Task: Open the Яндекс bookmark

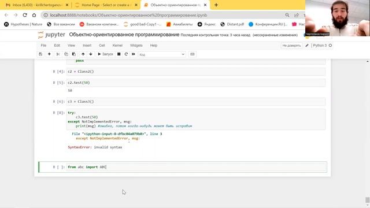Action: point(206,24)
